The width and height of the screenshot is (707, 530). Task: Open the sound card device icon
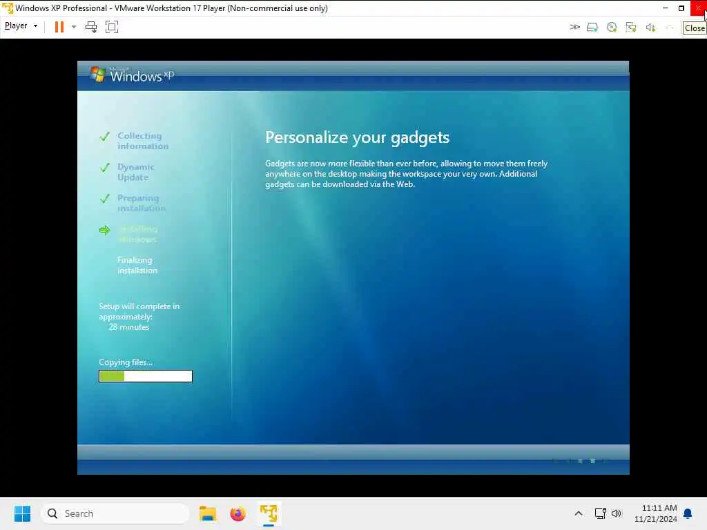pos(650,28)
